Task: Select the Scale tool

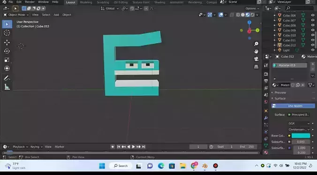Action: point(7,60)
